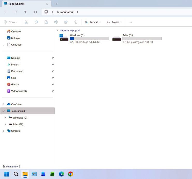Screen dimensions: 192x179
Task: Go up one folder level
Action: tap(25, 12)
